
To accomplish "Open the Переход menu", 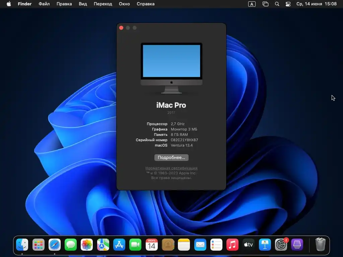I will [103, 4].
